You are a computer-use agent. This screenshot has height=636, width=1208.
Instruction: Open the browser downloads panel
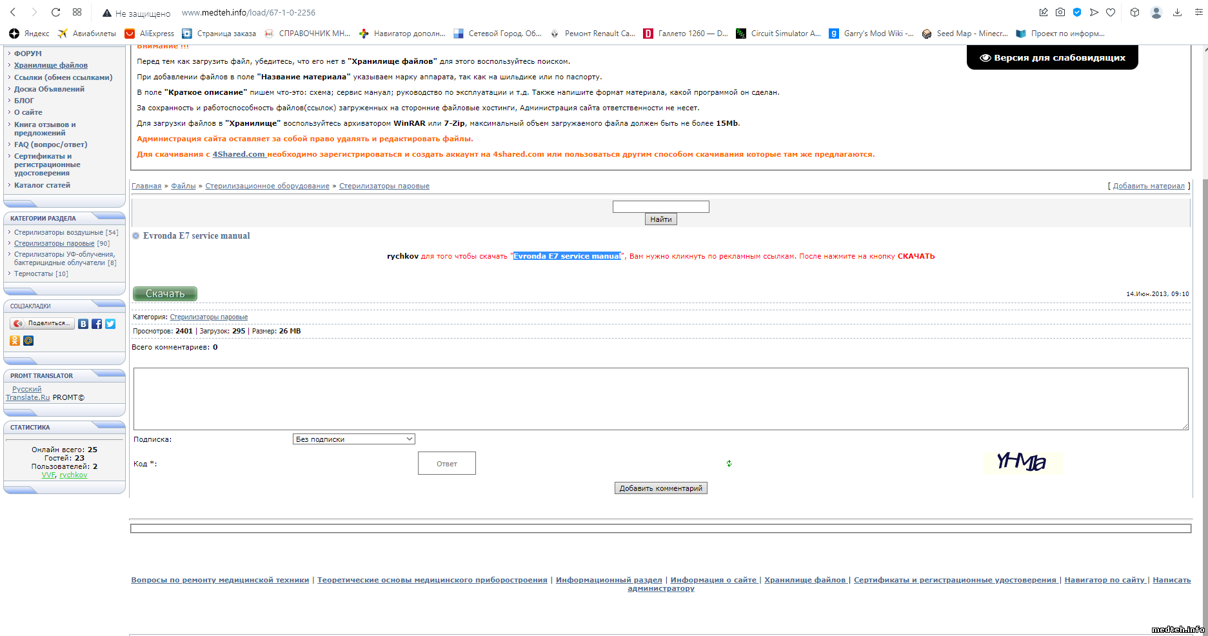tap(1177, 12)
